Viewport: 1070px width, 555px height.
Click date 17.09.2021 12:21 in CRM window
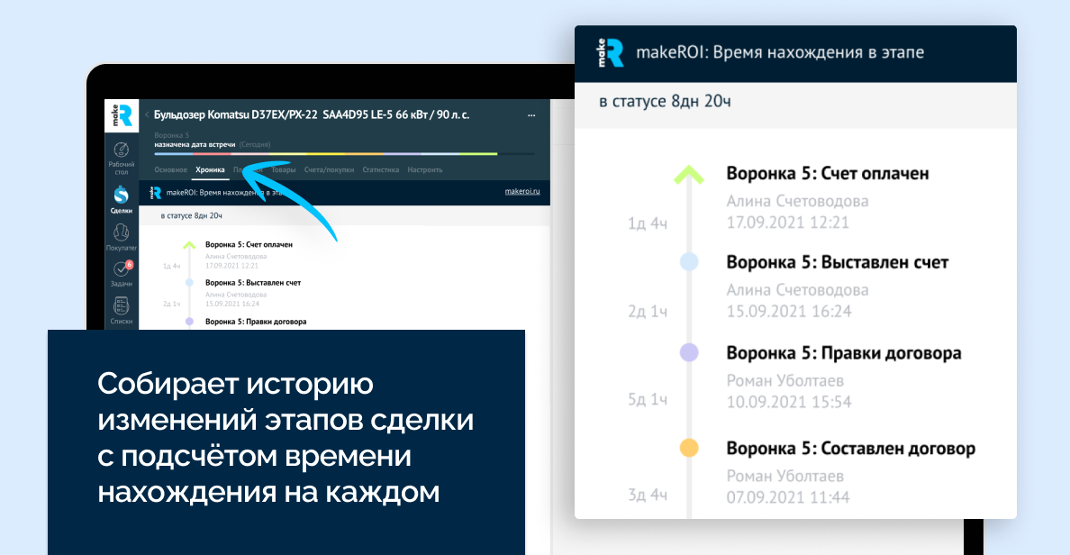pos(232,266)
